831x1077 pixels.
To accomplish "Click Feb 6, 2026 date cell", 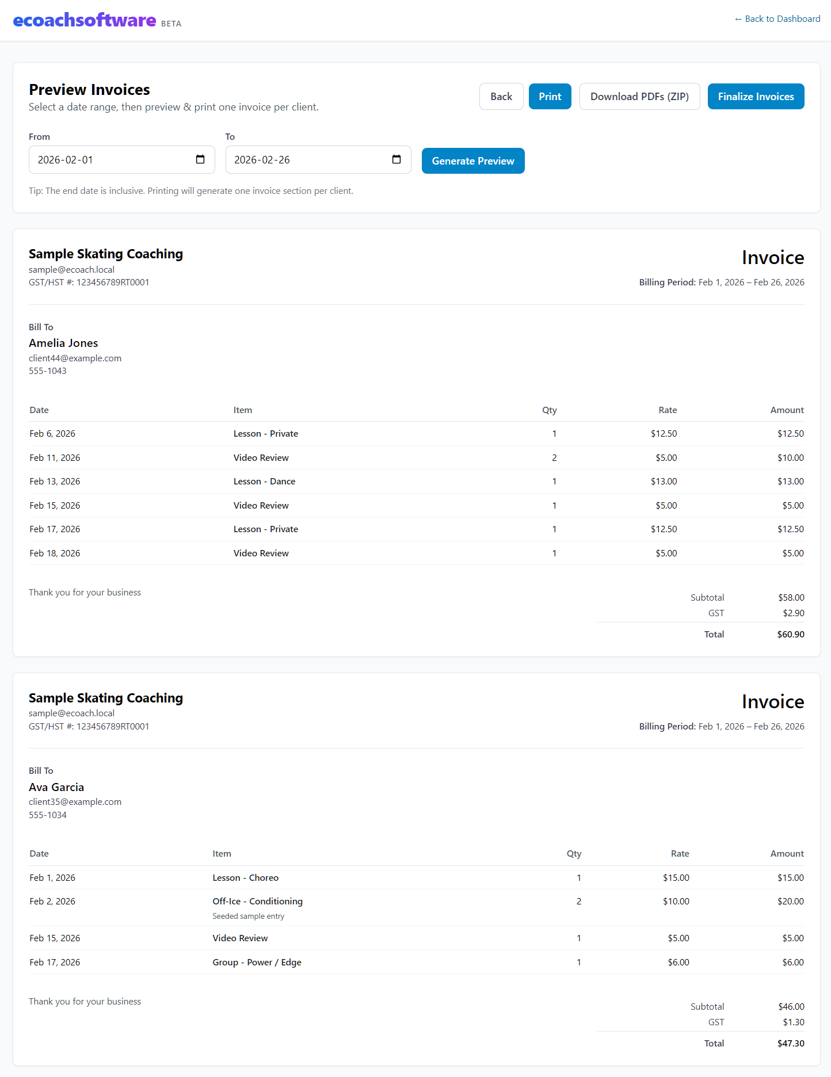I will pos(52,434).
